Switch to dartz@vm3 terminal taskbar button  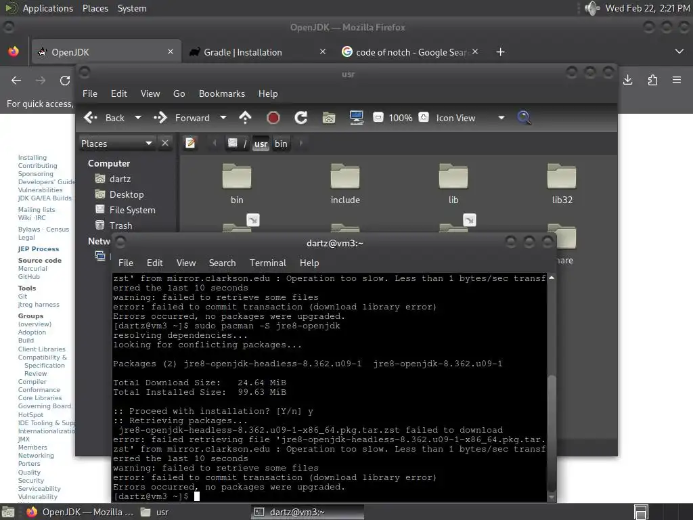[308, 512]
